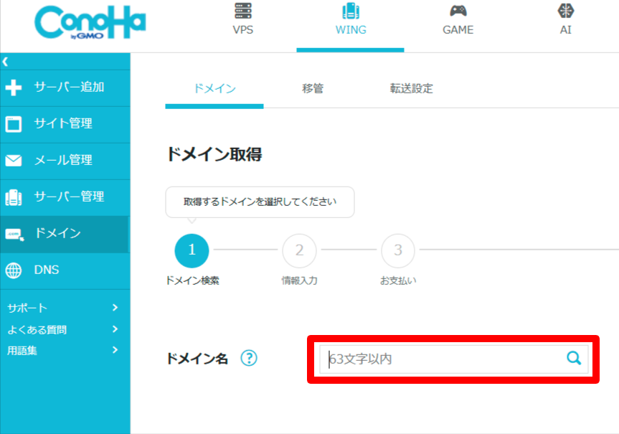Screen dimensions: 619x434
Task: Open the GAME controller icon tab
Action: pyautogui.click(x=458, y=11)
